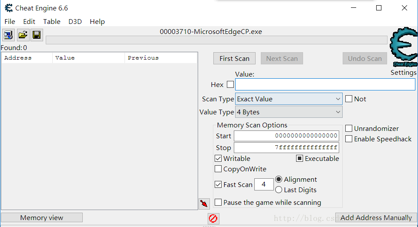Click the Fast Scan alignment value box
Image resolution: width=418 pixels, height=227 pixels.
click(x=264, y=184)
